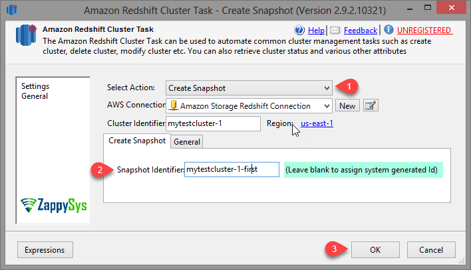Click the 'Leave blank to assign' hint text
This screenshot has height=270, width=471.
[x=361, y=170]
